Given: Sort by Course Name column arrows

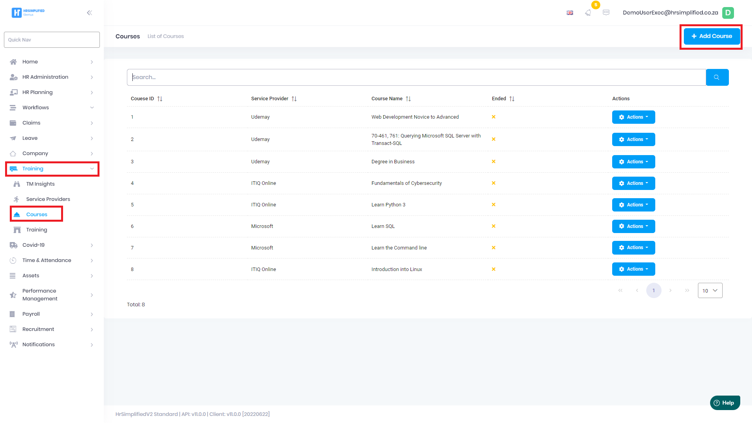Looking at the screenshot, I should pyautogui.click(x=408, y=99).
